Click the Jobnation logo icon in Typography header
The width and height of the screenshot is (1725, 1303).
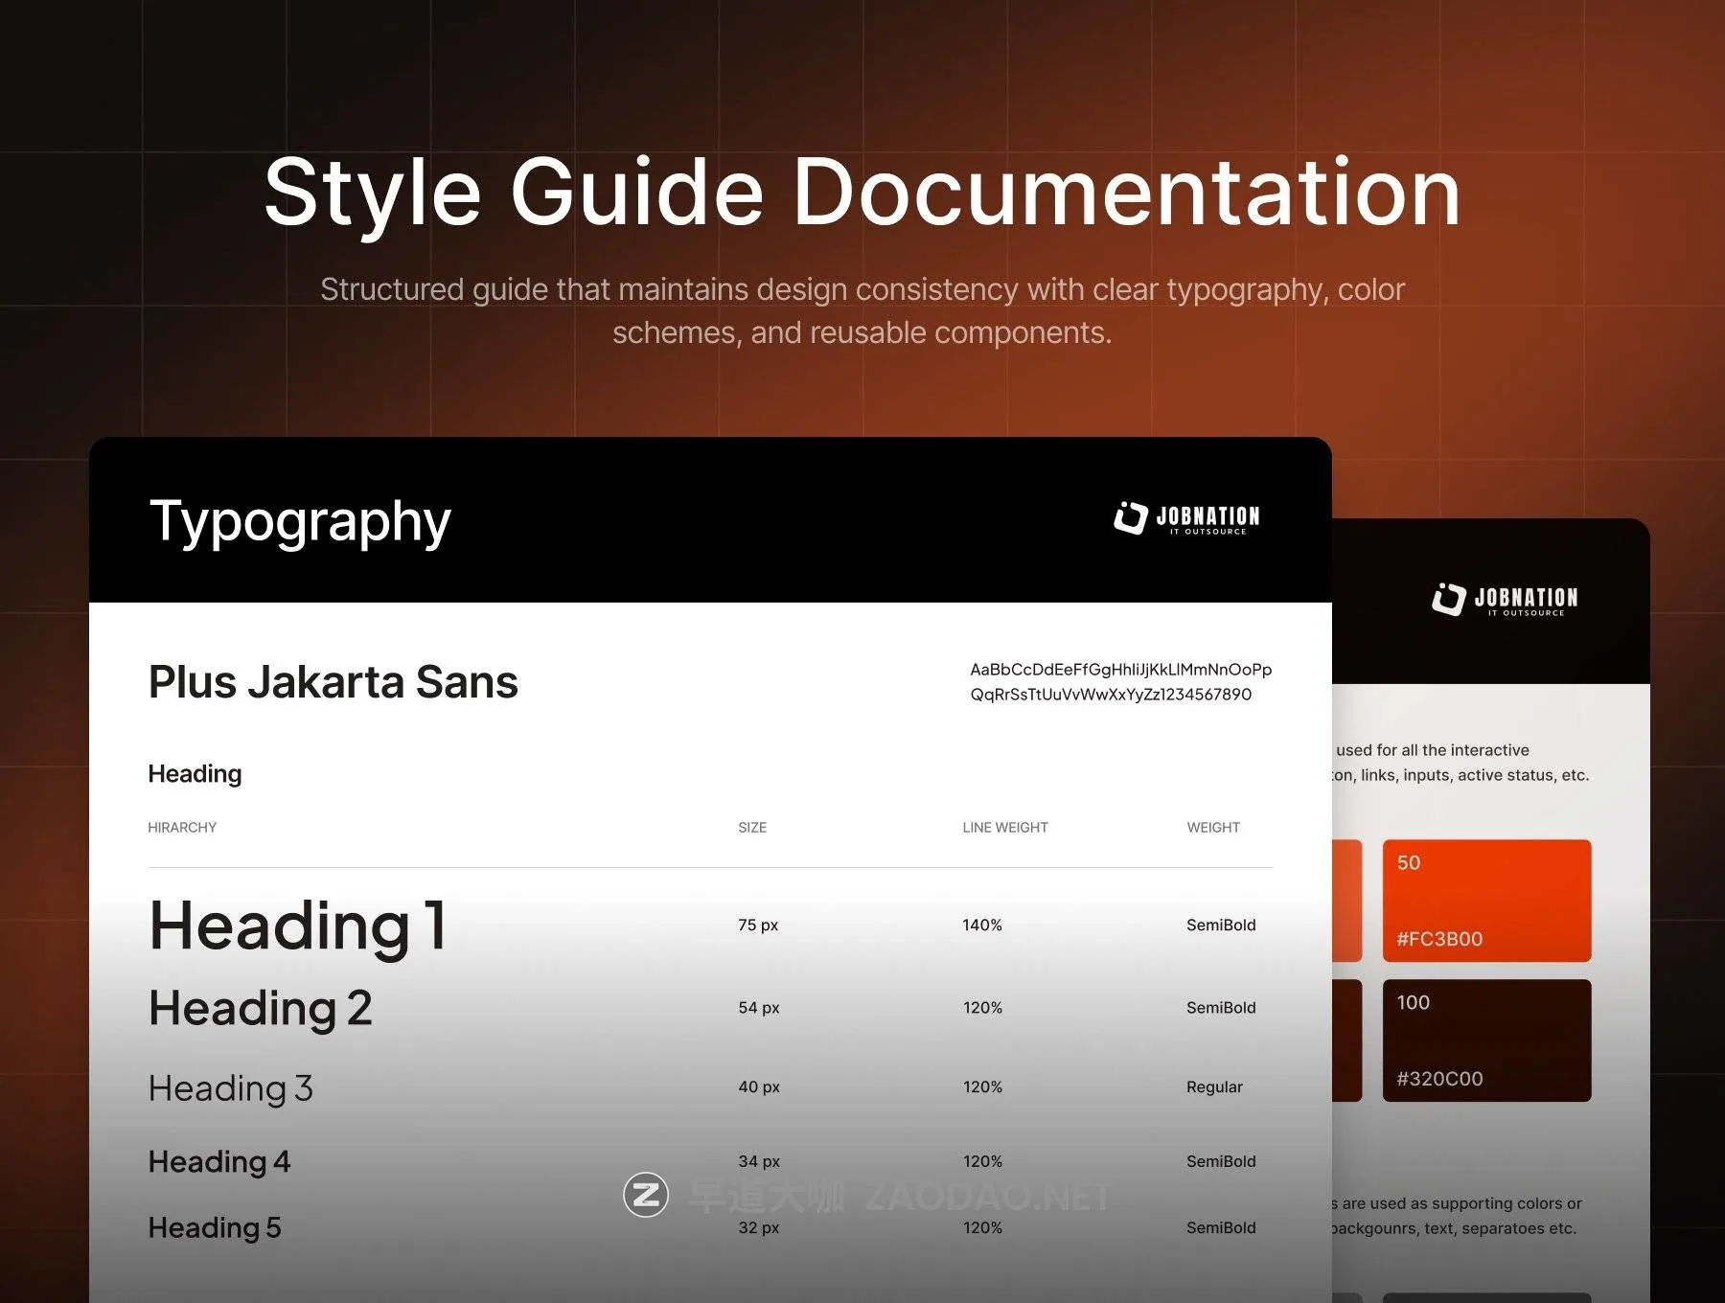(1131, 517)
